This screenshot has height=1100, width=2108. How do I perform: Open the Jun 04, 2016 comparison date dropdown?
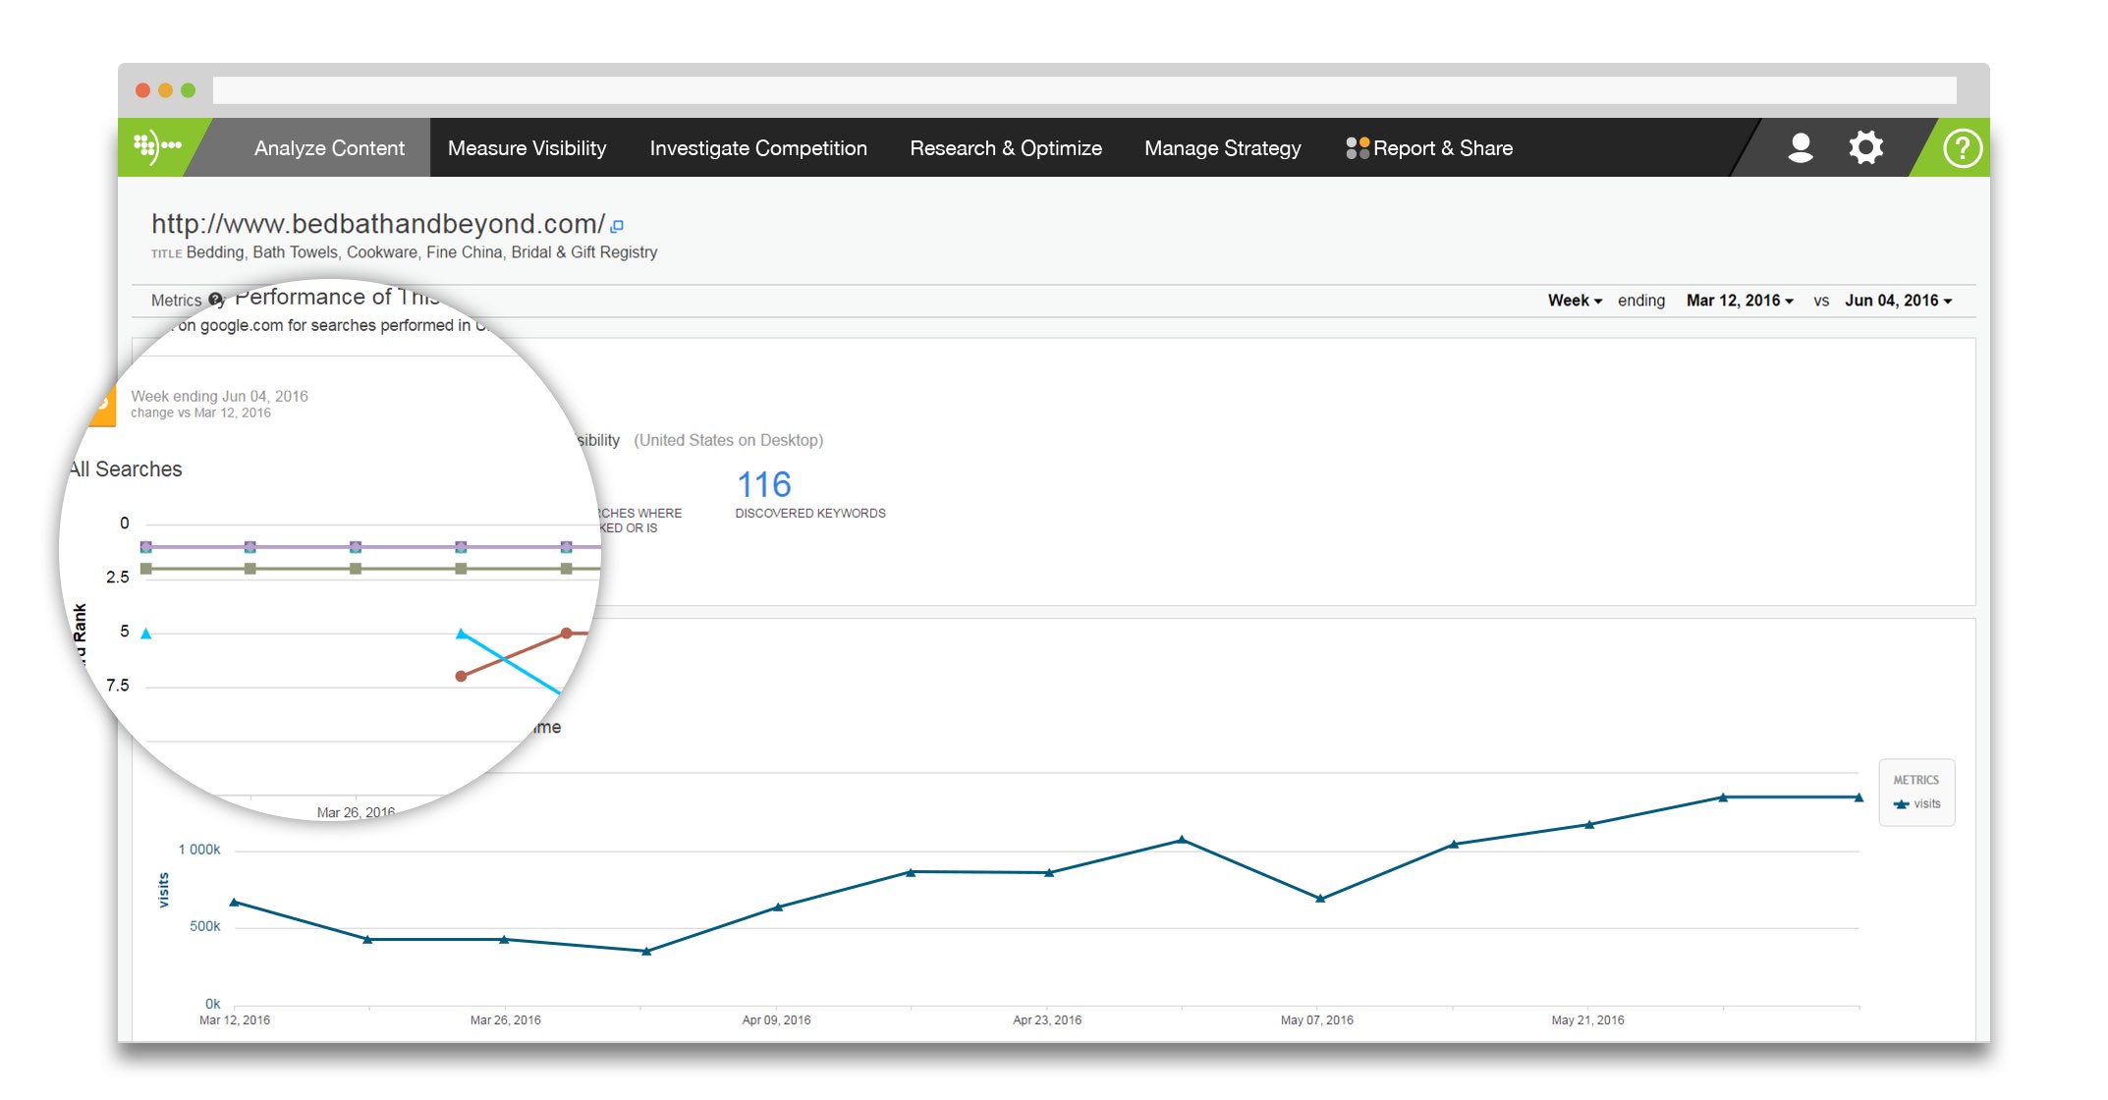coord(1898,301)
